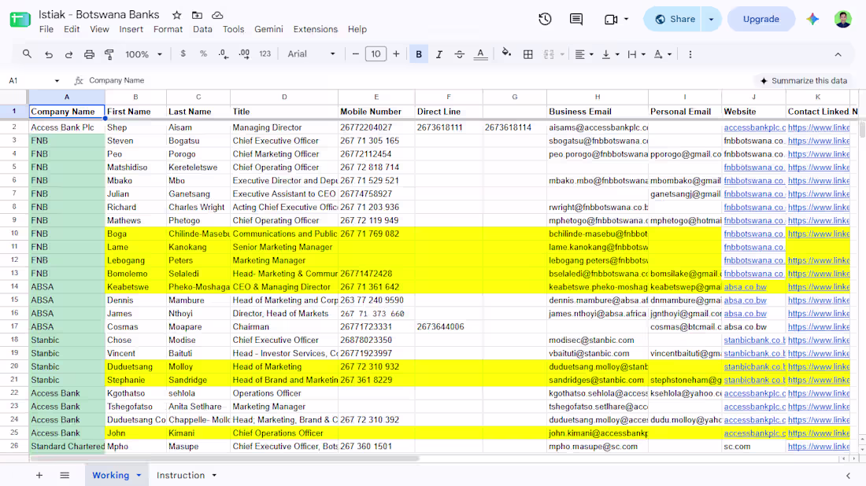
Task: Open text color picker
Action: [480, 54]
